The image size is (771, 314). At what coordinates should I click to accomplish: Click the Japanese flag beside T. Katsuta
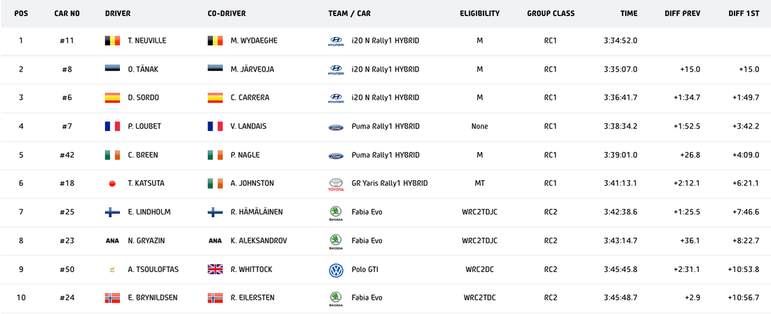tap(112, 184)
